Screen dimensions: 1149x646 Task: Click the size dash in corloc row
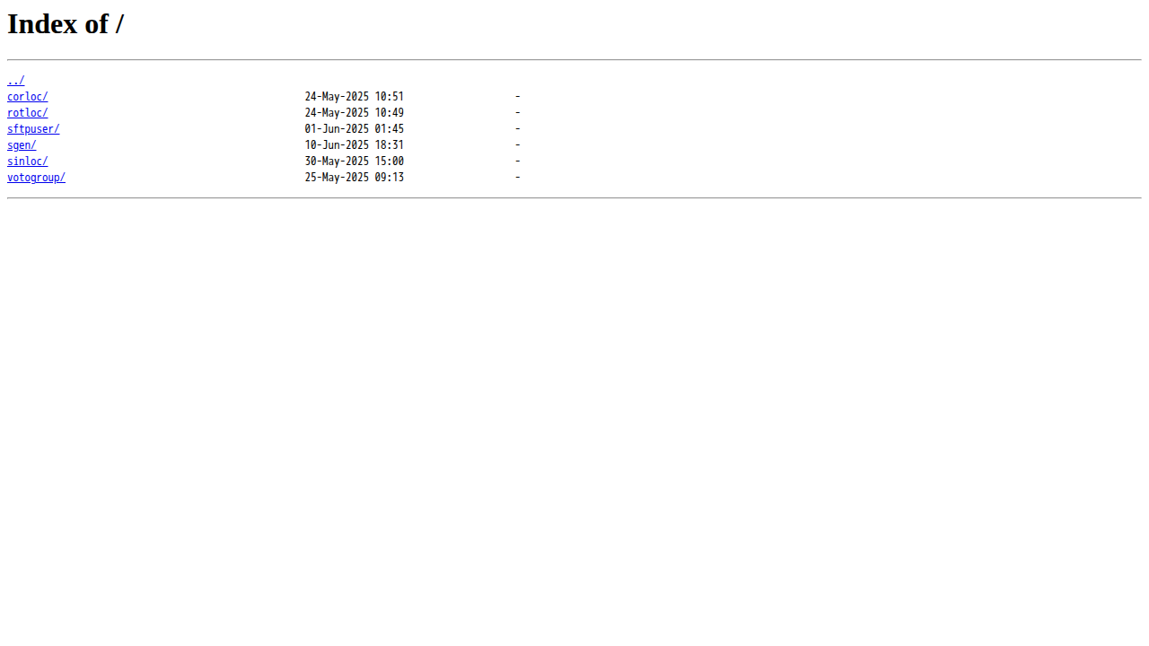(x=518, y=97)
